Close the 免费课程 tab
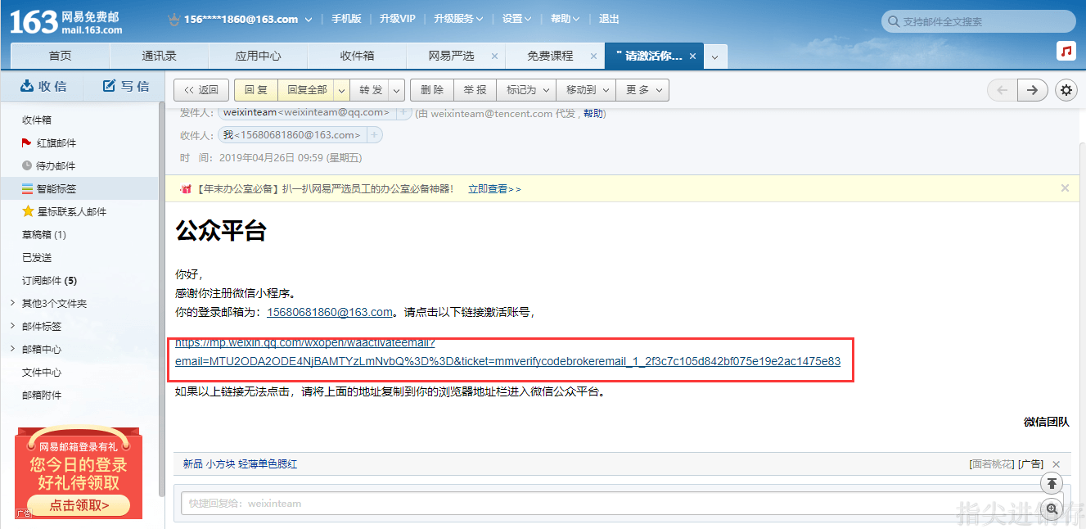 [594, 57]
